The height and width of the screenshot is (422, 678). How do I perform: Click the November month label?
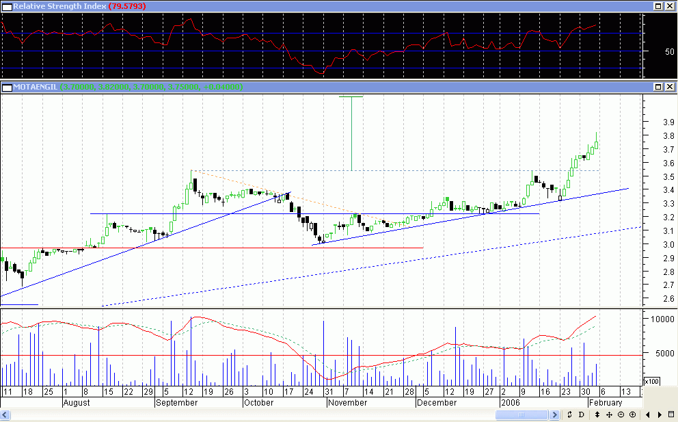[347, 403]
